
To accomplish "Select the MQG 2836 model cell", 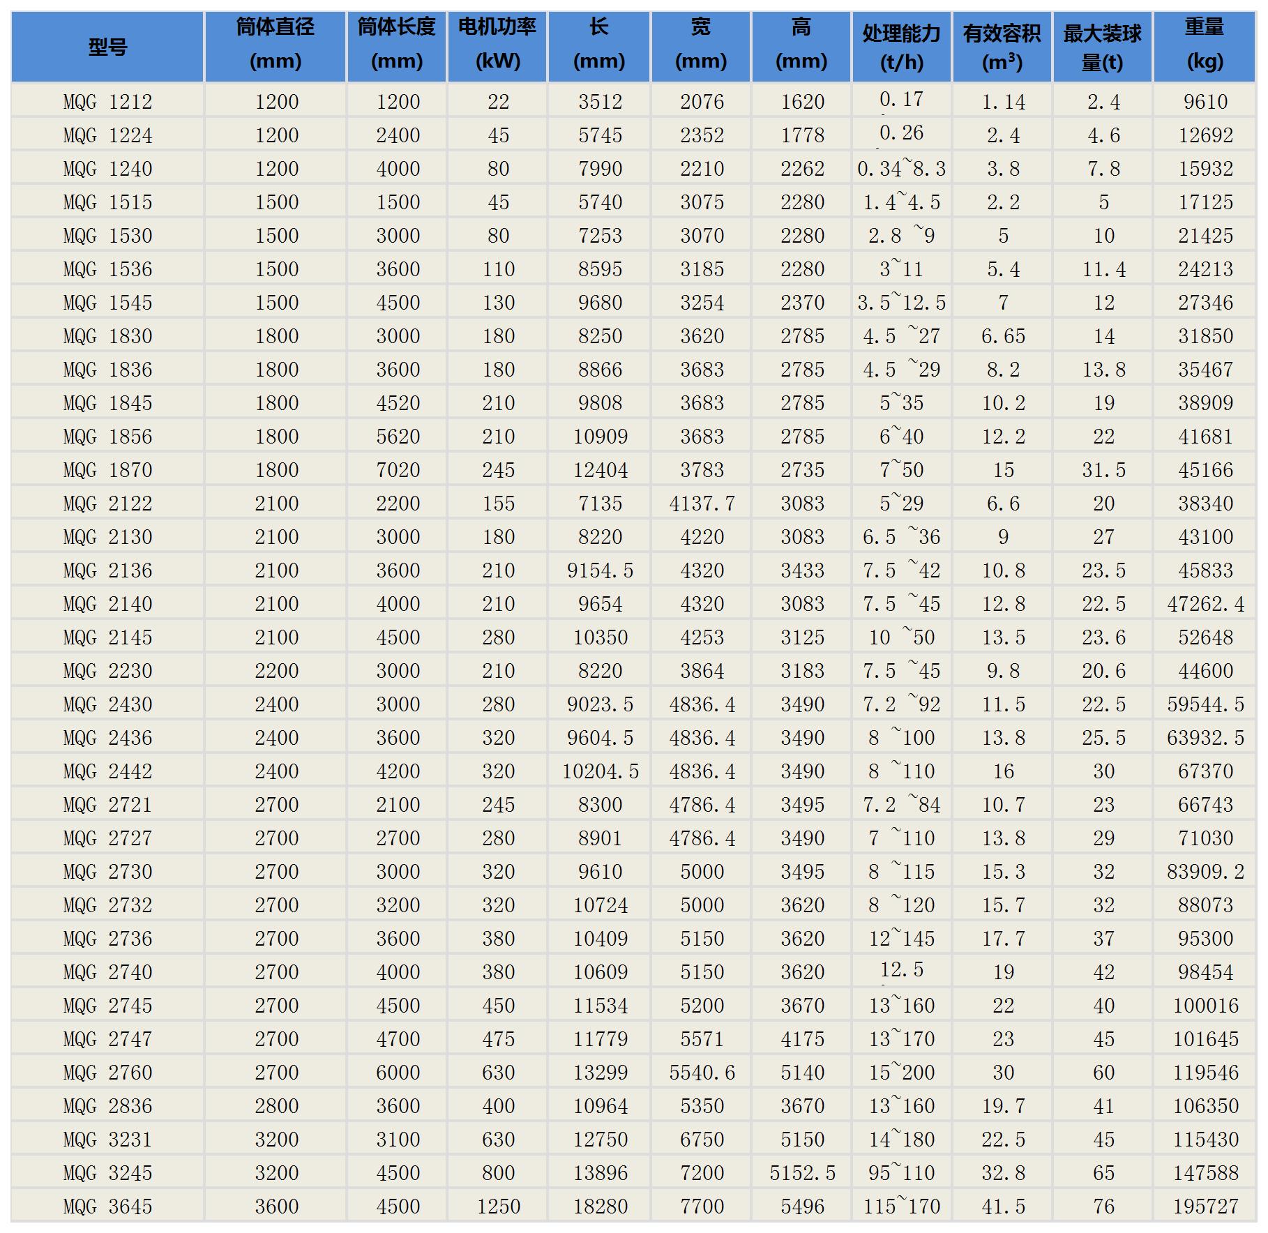I will [x=107, y=1106].
